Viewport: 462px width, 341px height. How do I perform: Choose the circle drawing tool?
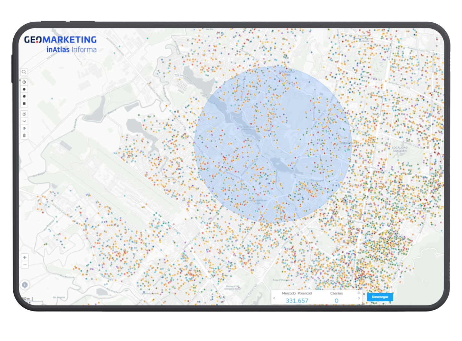pos(24,89)
